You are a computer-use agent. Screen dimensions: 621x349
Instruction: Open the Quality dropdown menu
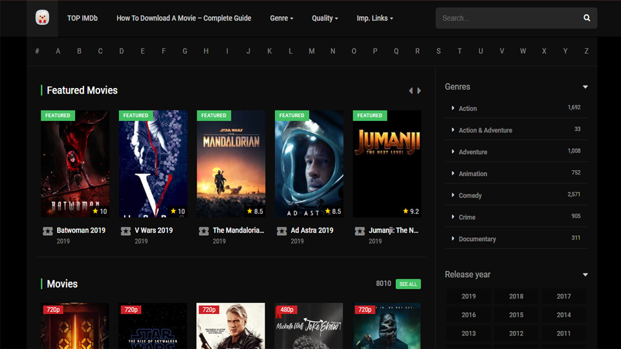point(325,18)
